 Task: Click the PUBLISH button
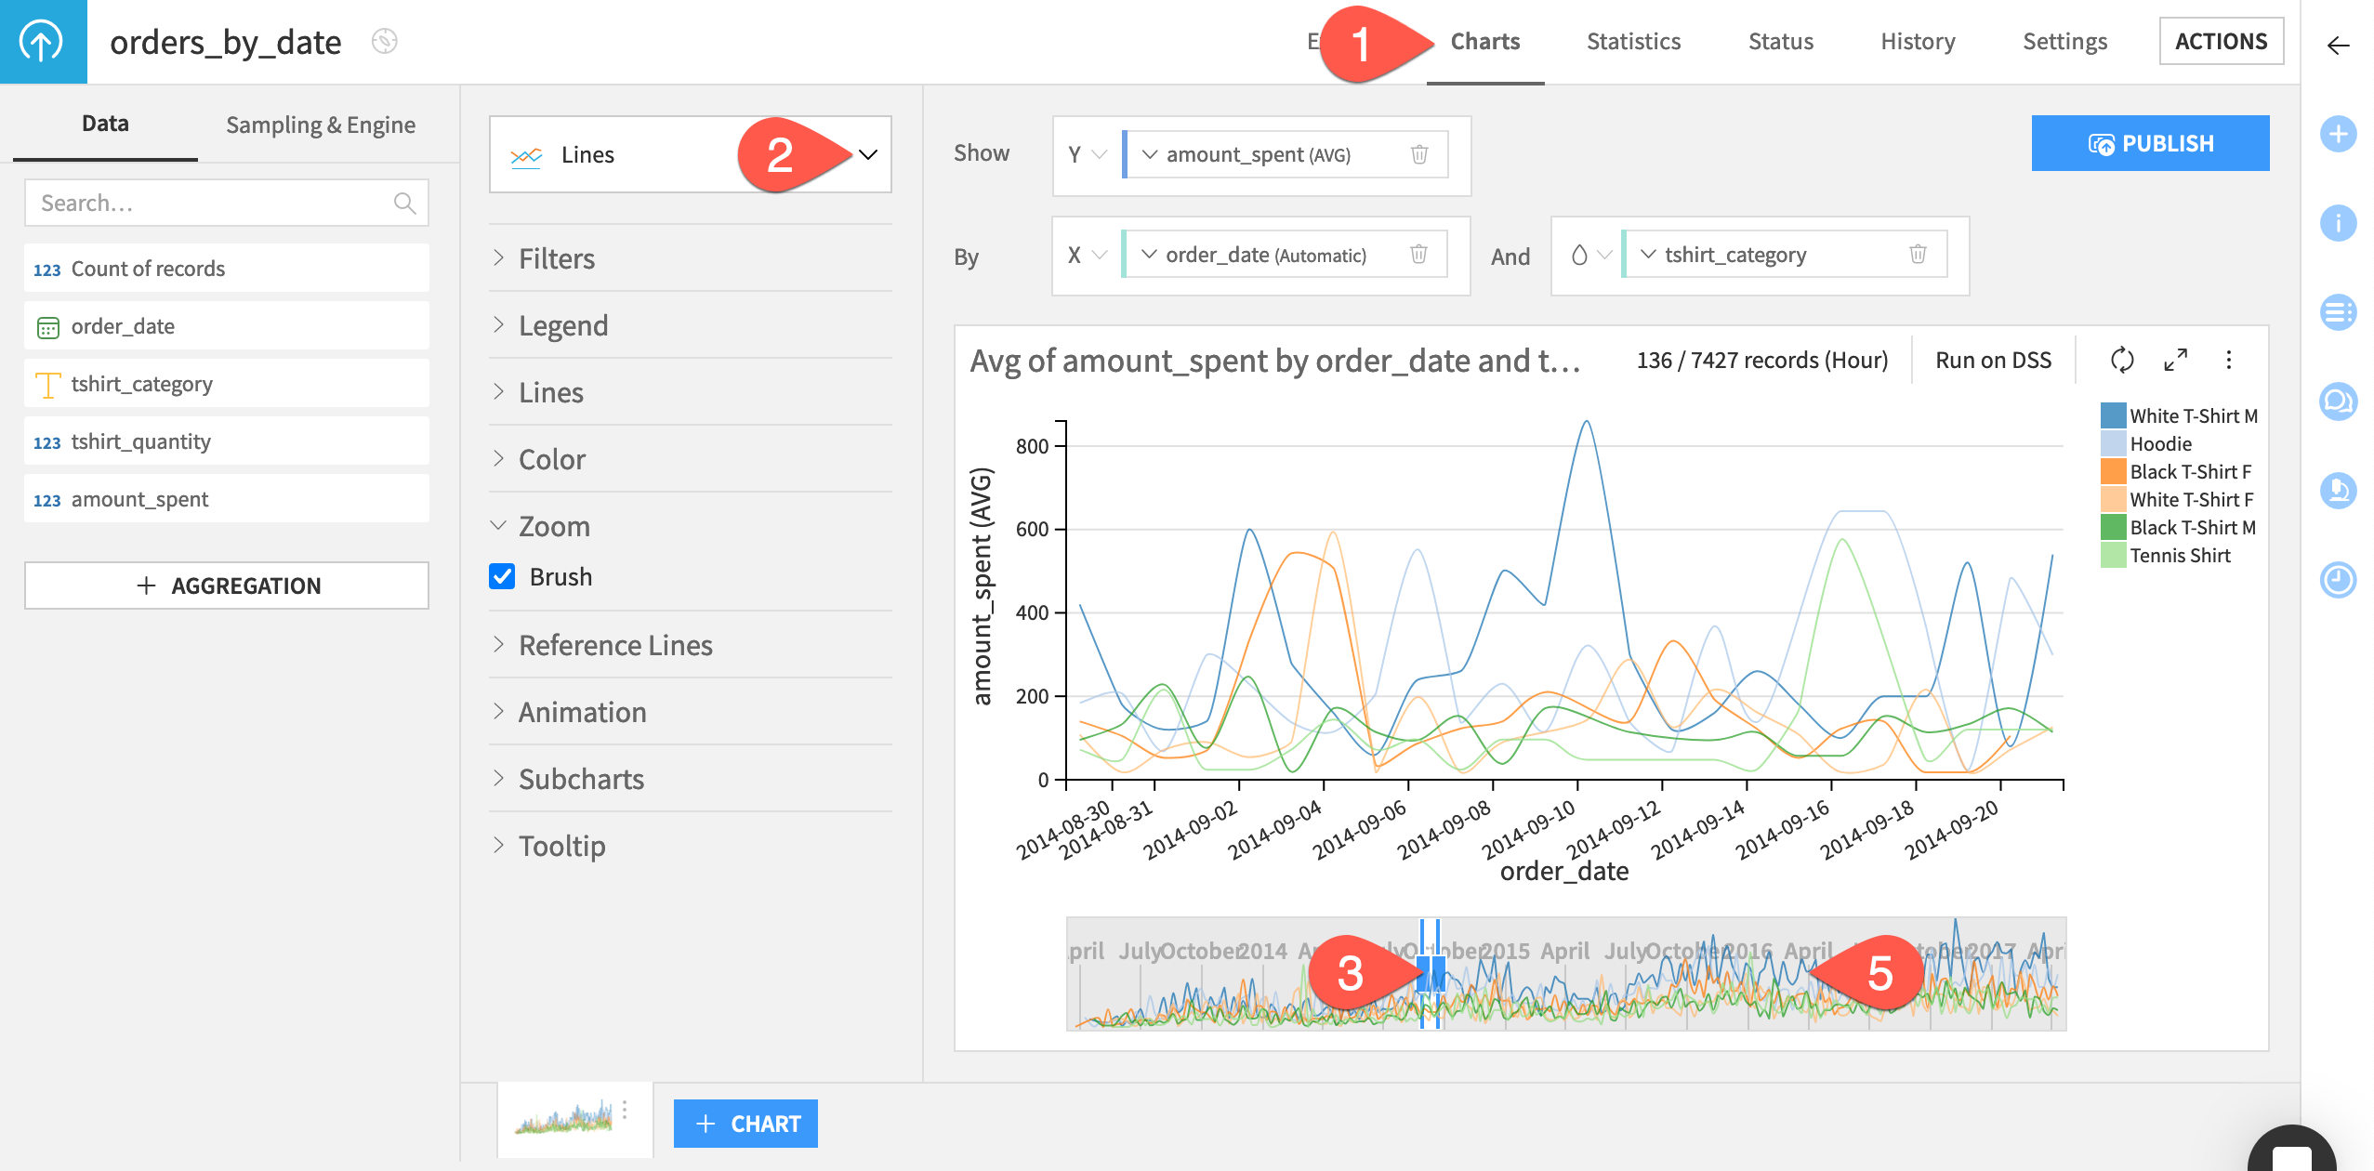pyautogui.click(x=2150, y=142)
